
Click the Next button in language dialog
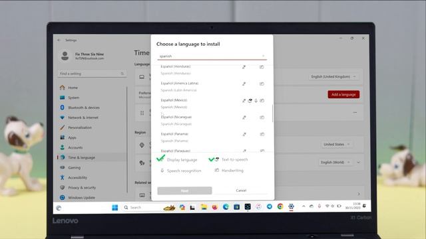[x=184, y=191]
